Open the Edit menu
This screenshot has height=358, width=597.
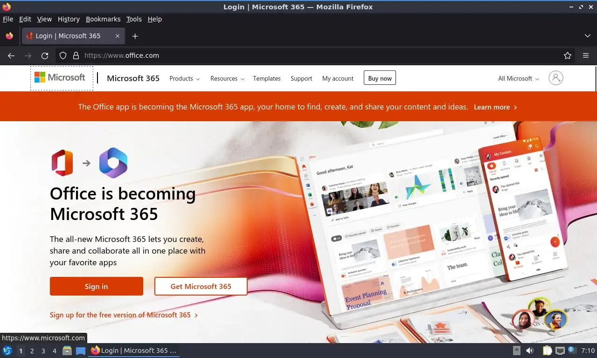point(25,19)
